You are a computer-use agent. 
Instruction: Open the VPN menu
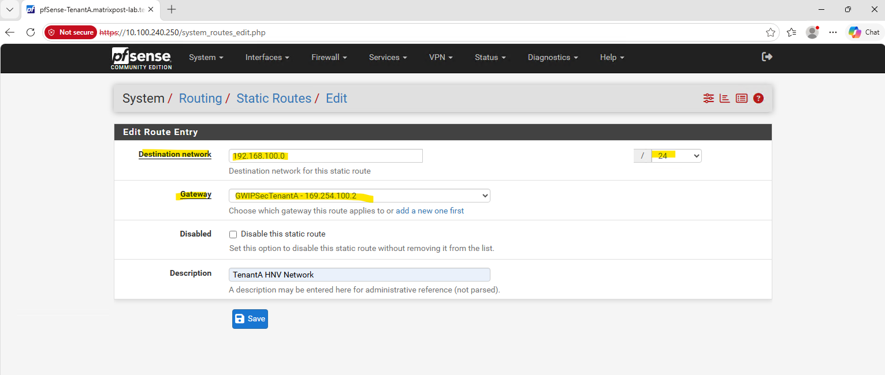441,57
